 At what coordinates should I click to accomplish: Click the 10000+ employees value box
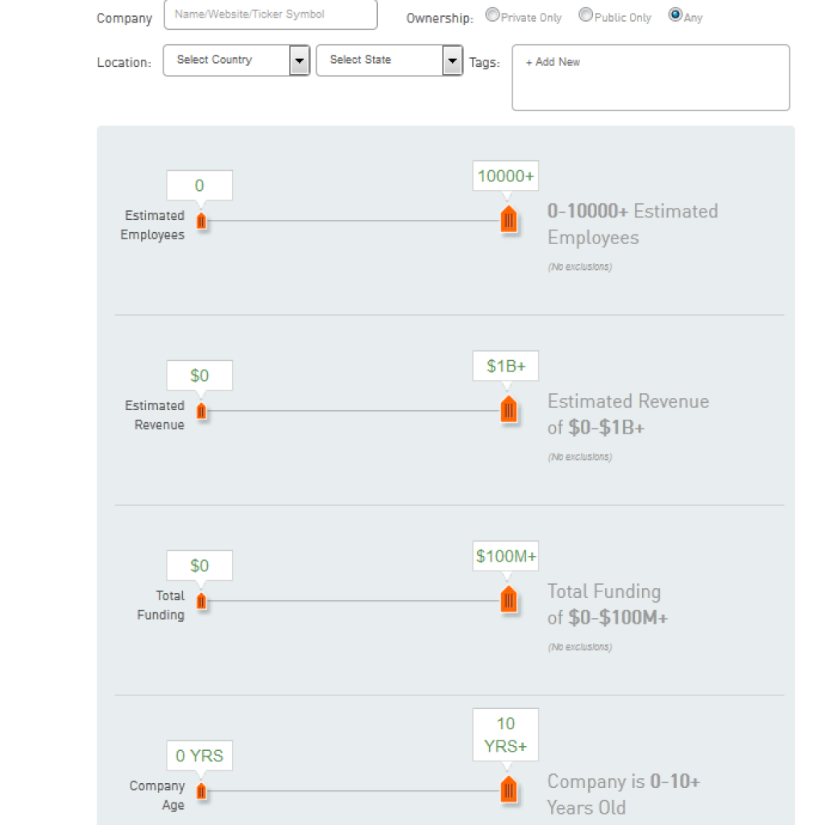[506, 176]
